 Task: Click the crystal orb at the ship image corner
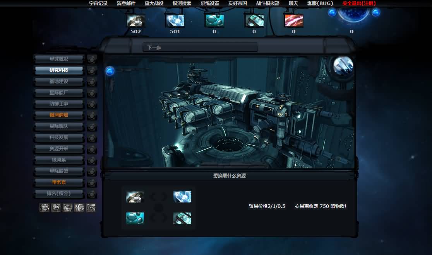(343, 66)
